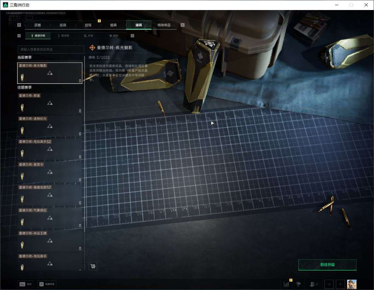Close the 三角洲行动 window
Image resolution: width=374 pixels, height=290 pixels.
point(366,5)
